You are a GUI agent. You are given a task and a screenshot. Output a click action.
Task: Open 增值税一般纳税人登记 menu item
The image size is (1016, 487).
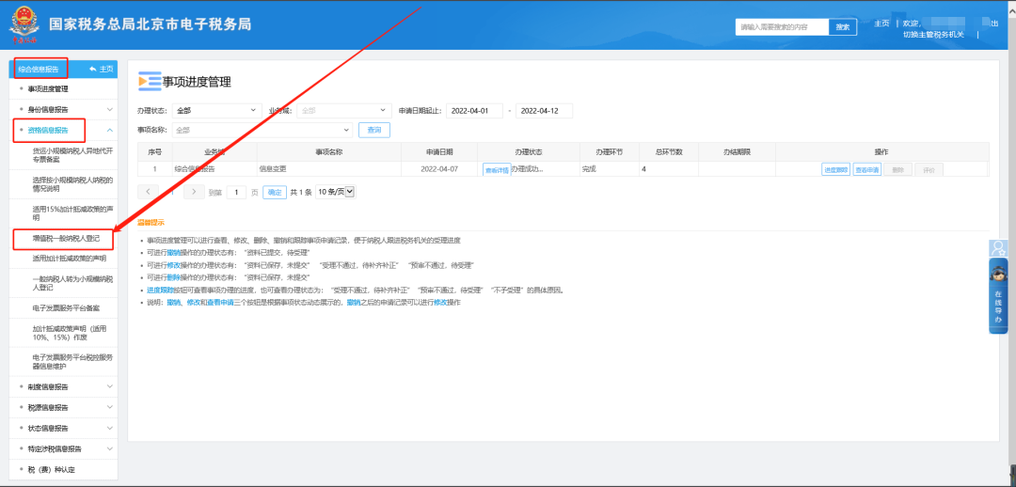pos(65,238)
